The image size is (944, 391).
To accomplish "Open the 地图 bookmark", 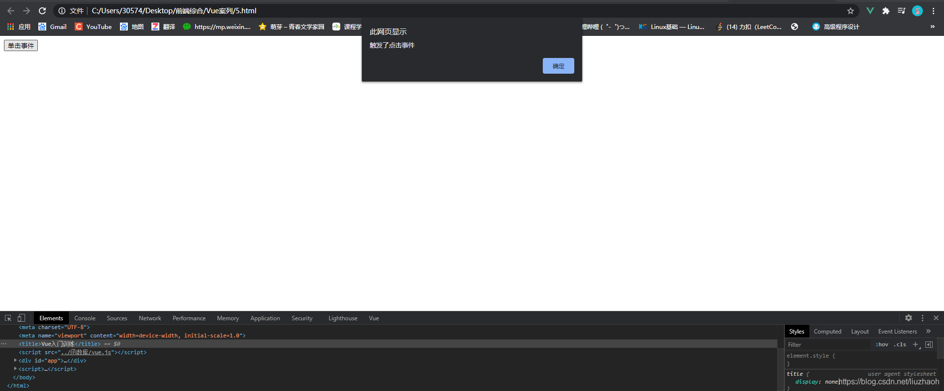I will pyautogui.click(x=132, y=27).
